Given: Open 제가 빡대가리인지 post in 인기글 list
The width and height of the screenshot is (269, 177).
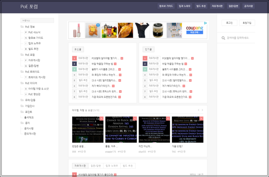Looking at the screenshot, I should click(172, 86).
